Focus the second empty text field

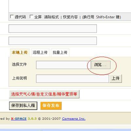53,41
